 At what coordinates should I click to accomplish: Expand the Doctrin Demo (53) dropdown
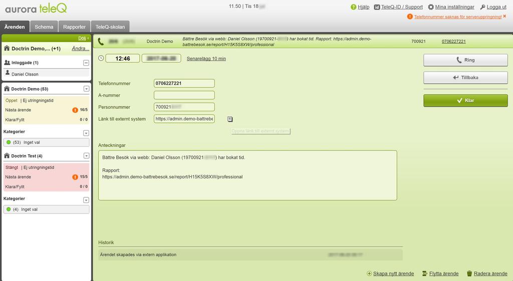tap(86, 89)
